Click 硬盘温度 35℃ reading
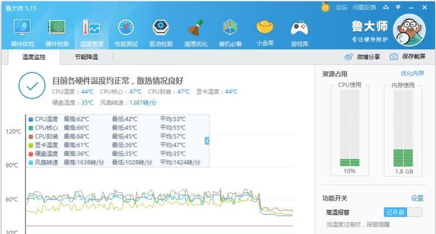The image size is (436, 234). (73, 103)
